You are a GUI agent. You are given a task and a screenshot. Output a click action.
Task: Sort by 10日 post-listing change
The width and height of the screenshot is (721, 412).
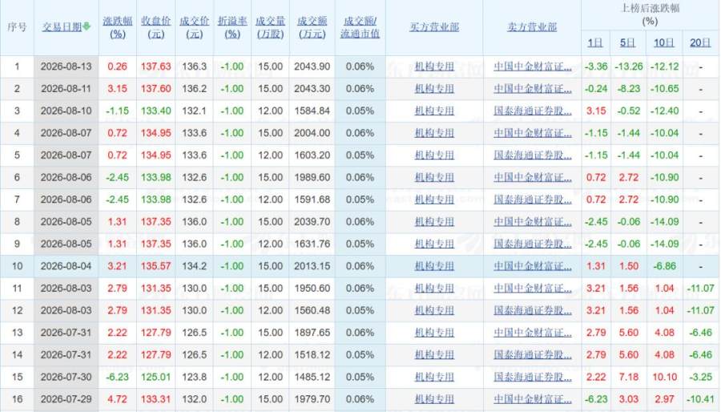click(x=664, y=42)
